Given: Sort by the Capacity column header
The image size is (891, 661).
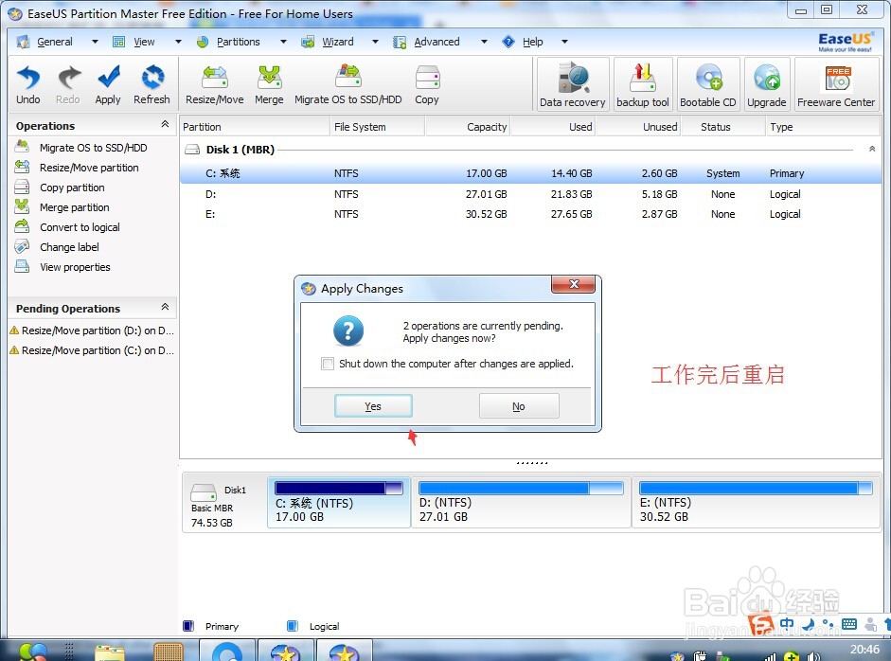Looking at the screenshot, I should coord(468,127).
